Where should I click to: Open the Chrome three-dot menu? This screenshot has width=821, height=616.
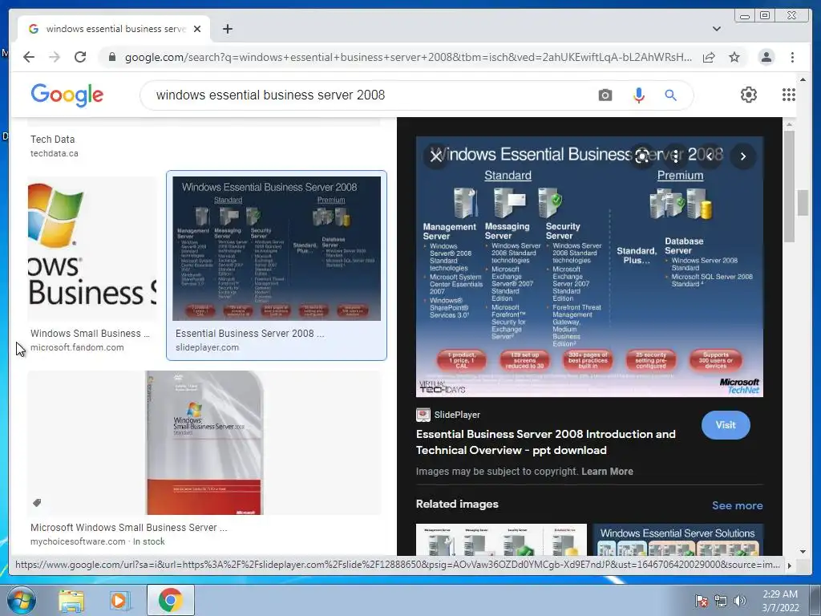(792, 57)
